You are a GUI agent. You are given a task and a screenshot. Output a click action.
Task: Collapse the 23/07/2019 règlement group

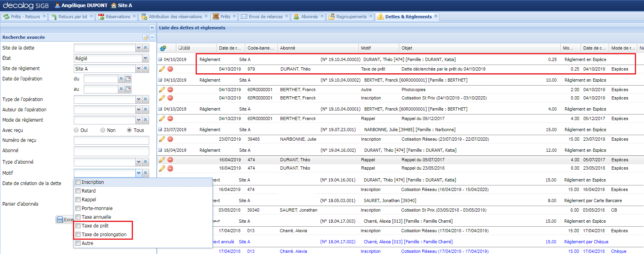click(x=160, y=130)
